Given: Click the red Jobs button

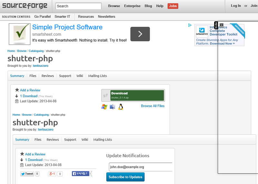Looking at the screenshot, I should pyautogui.click(x=173, y=6).
